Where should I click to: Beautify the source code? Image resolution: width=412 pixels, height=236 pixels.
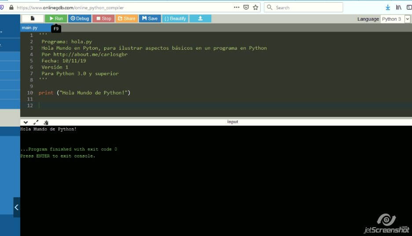(175, 18)
